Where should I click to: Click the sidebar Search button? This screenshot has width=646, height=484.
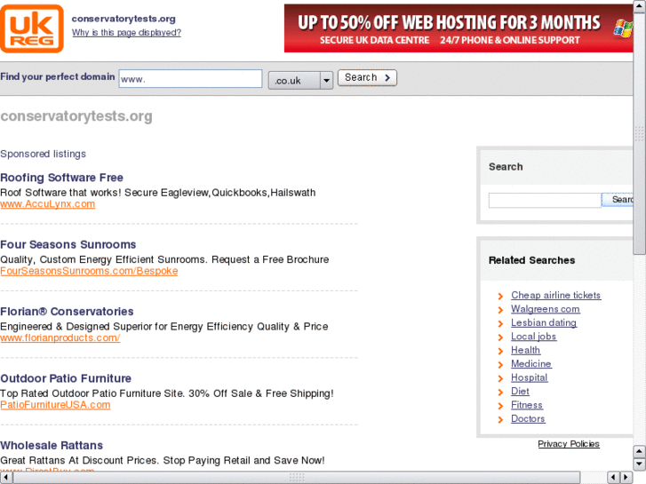point(618,200)
